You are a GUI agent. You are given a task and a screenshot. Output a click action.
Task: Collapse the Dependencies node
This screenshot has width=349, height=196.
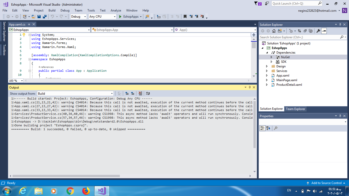point(267,53)
